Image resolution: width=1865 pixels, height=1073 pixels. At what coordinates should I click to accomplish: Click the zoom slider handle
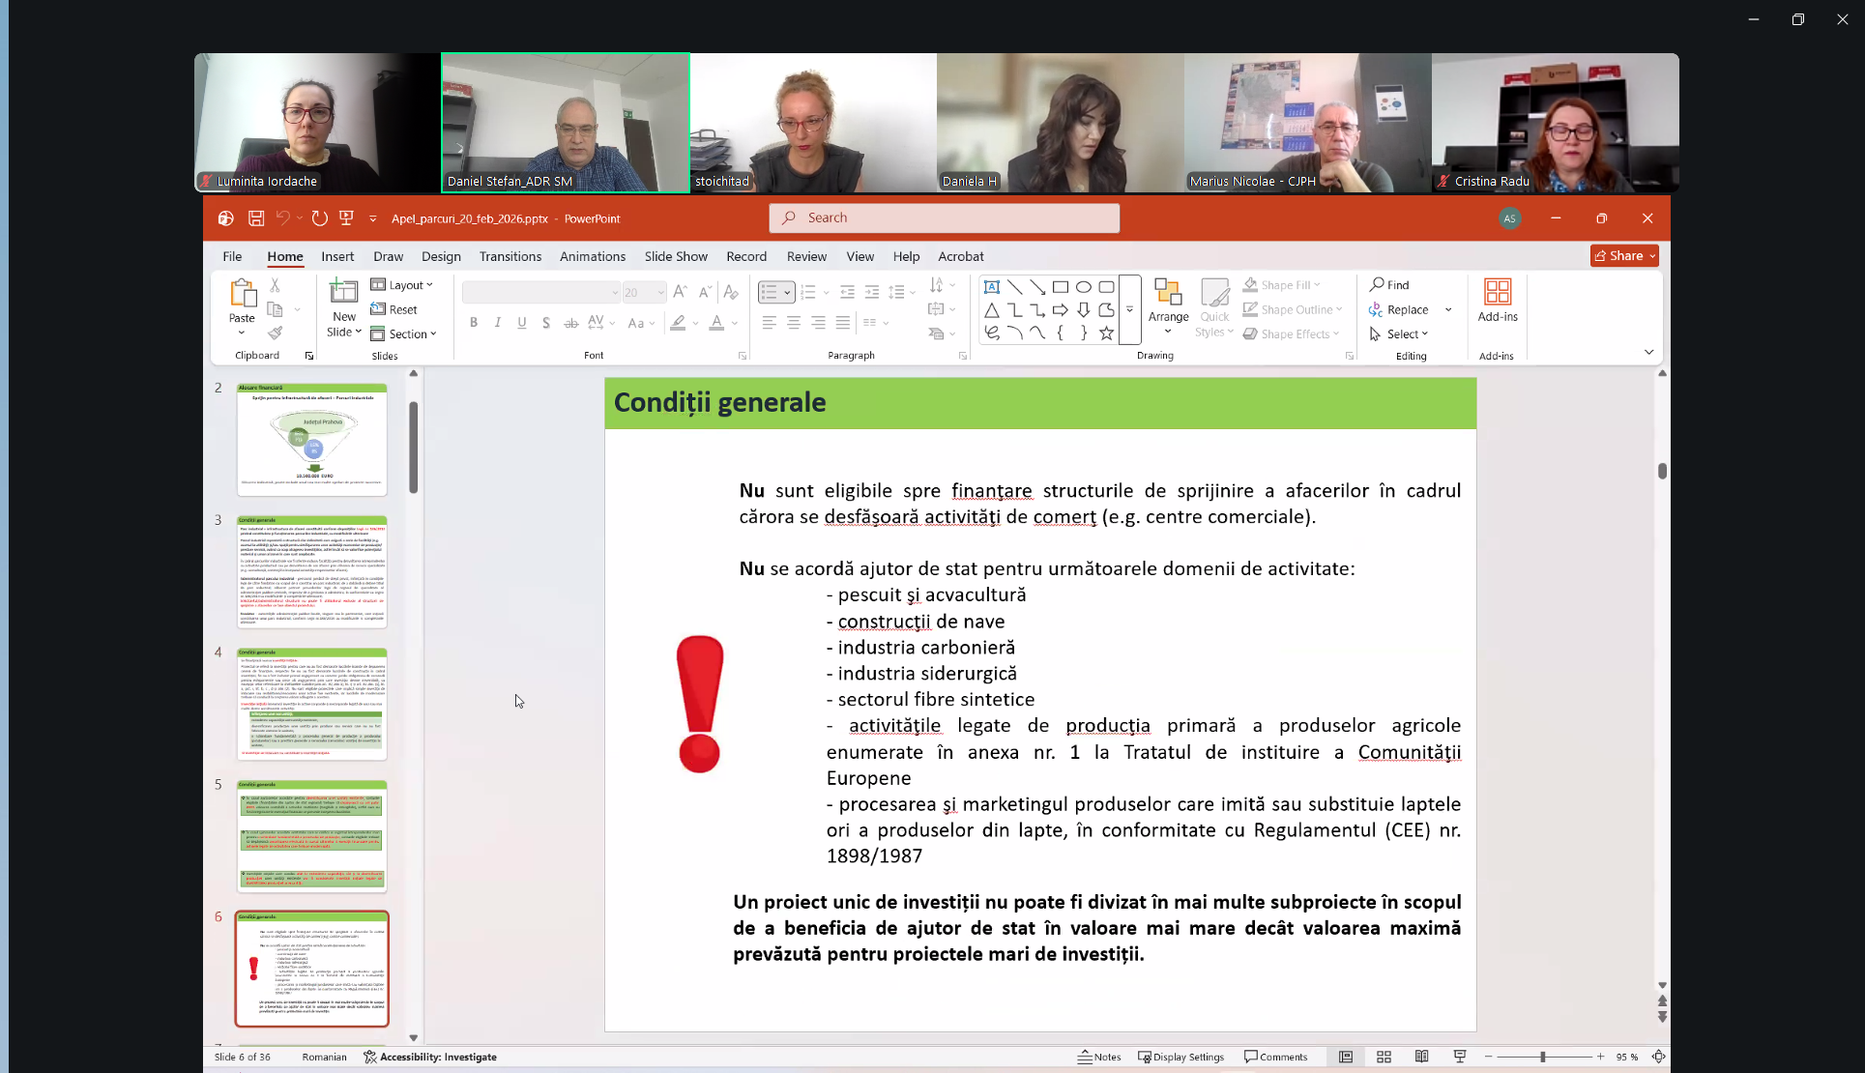(1543, 1057)
